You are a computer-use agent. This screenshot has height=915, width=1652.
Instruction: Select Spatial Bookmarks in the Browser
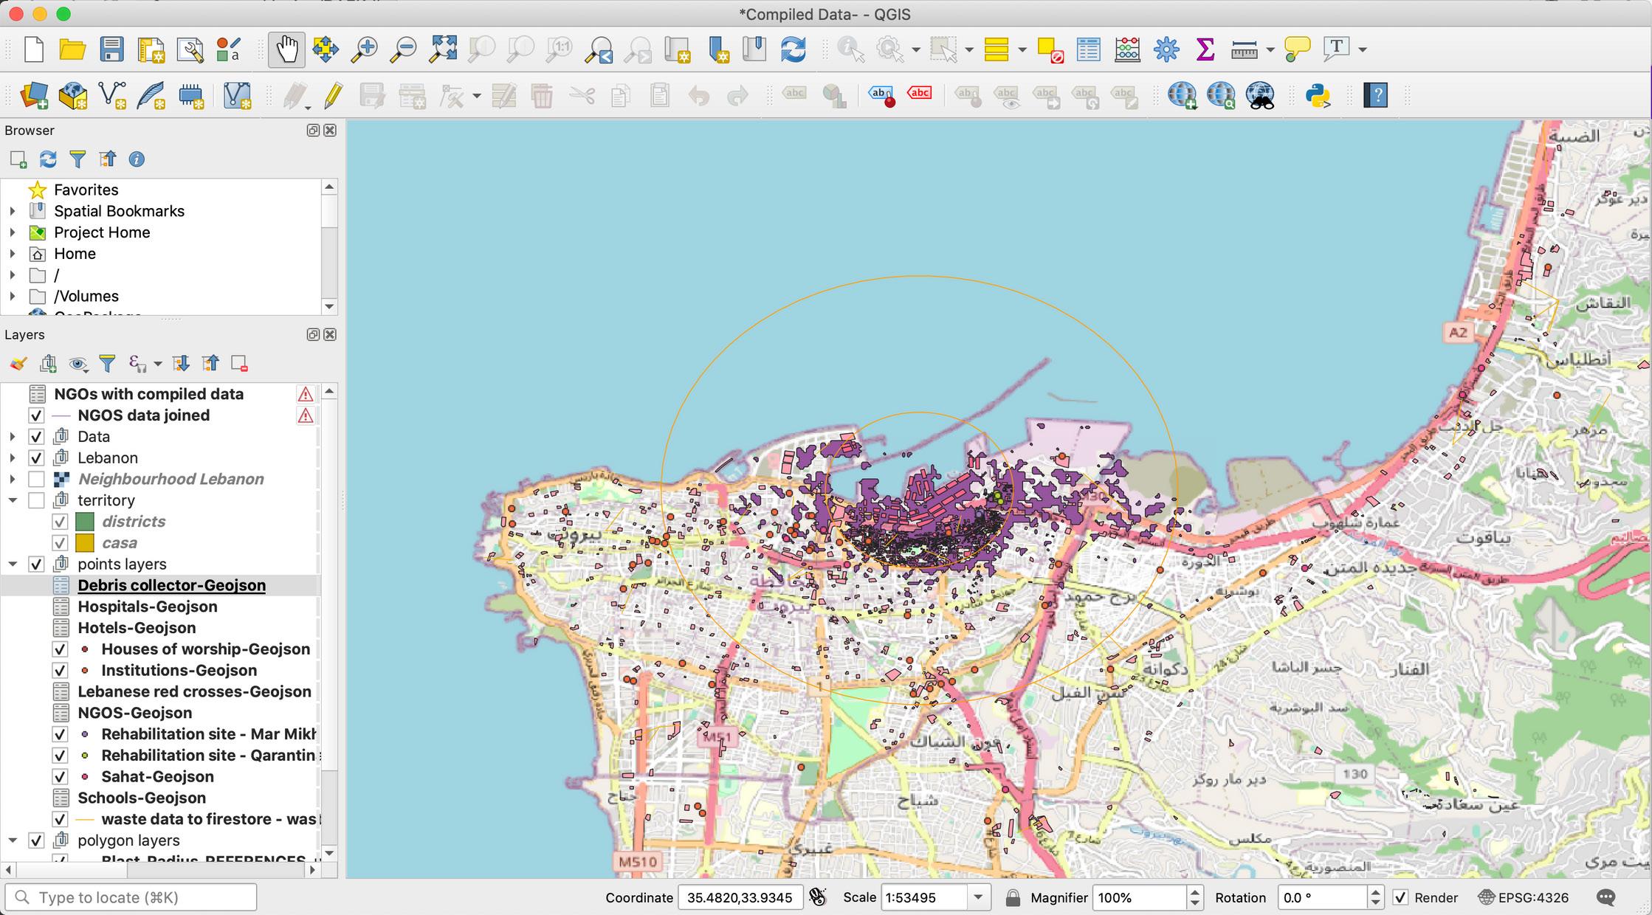point(119,211)
